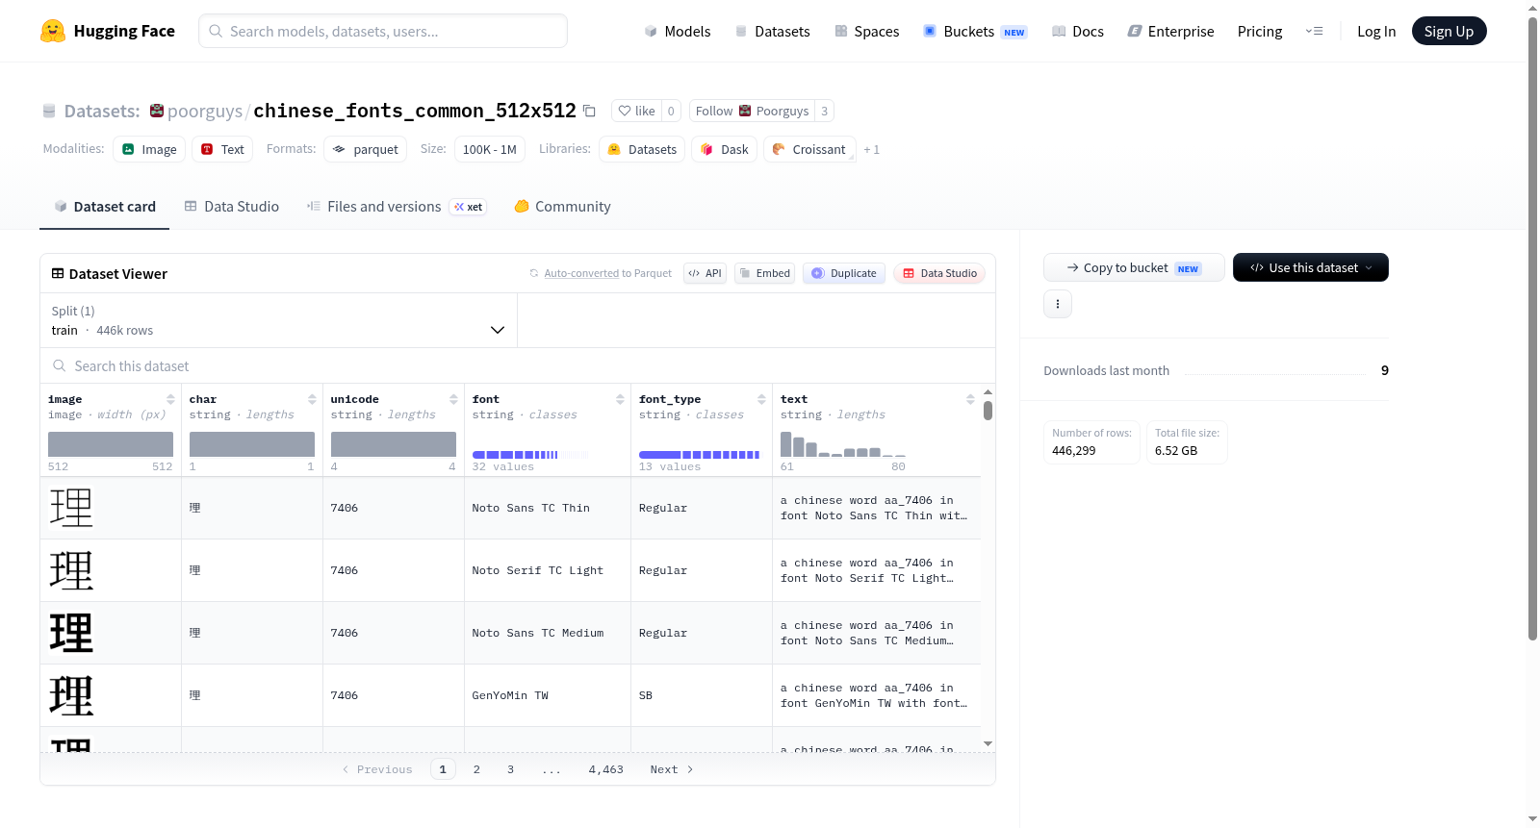Image resolution: width=1540 pixels, height=828 pixels.
Task: Jump to last page 4,463
Action: 606,769
